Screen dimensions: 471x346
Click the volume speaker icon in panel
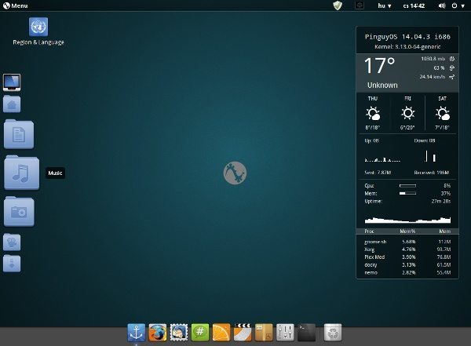pos(441,5)
